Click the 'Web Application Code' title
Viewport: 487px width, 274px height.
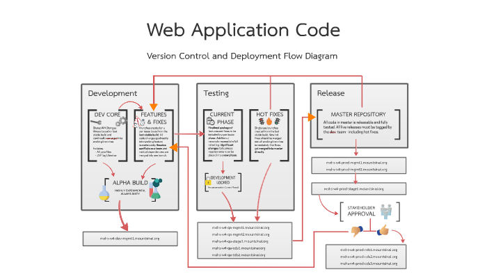coord(243,30)
